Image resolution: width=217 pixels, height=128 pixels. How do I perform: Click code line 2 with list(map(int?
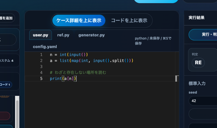[x=91, y=61]
